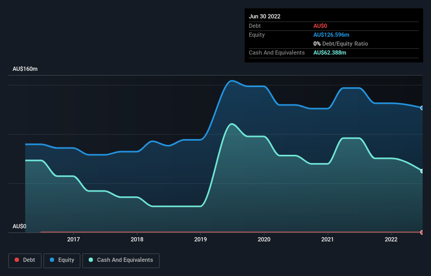431x276 pixels.
Task: Click the 2018 x-axis label
Action: point(137,239)
